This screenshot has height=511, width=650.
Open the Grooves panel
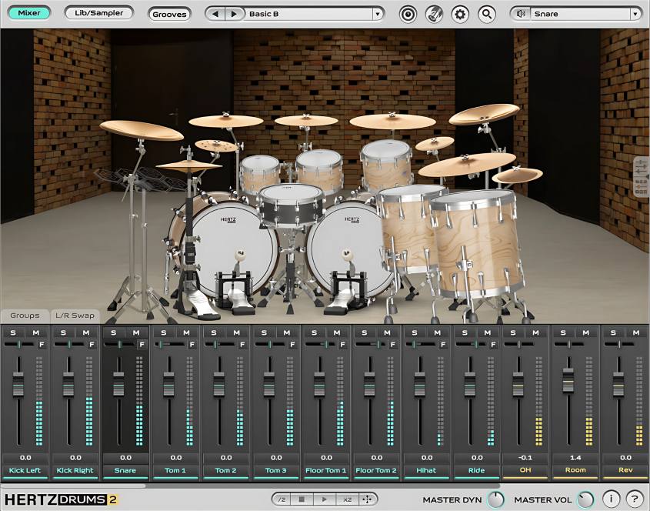170,14
